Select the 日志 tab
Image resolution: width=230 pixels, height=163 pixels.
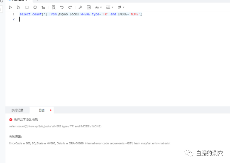pyautogui.click(x=42, y=110)
